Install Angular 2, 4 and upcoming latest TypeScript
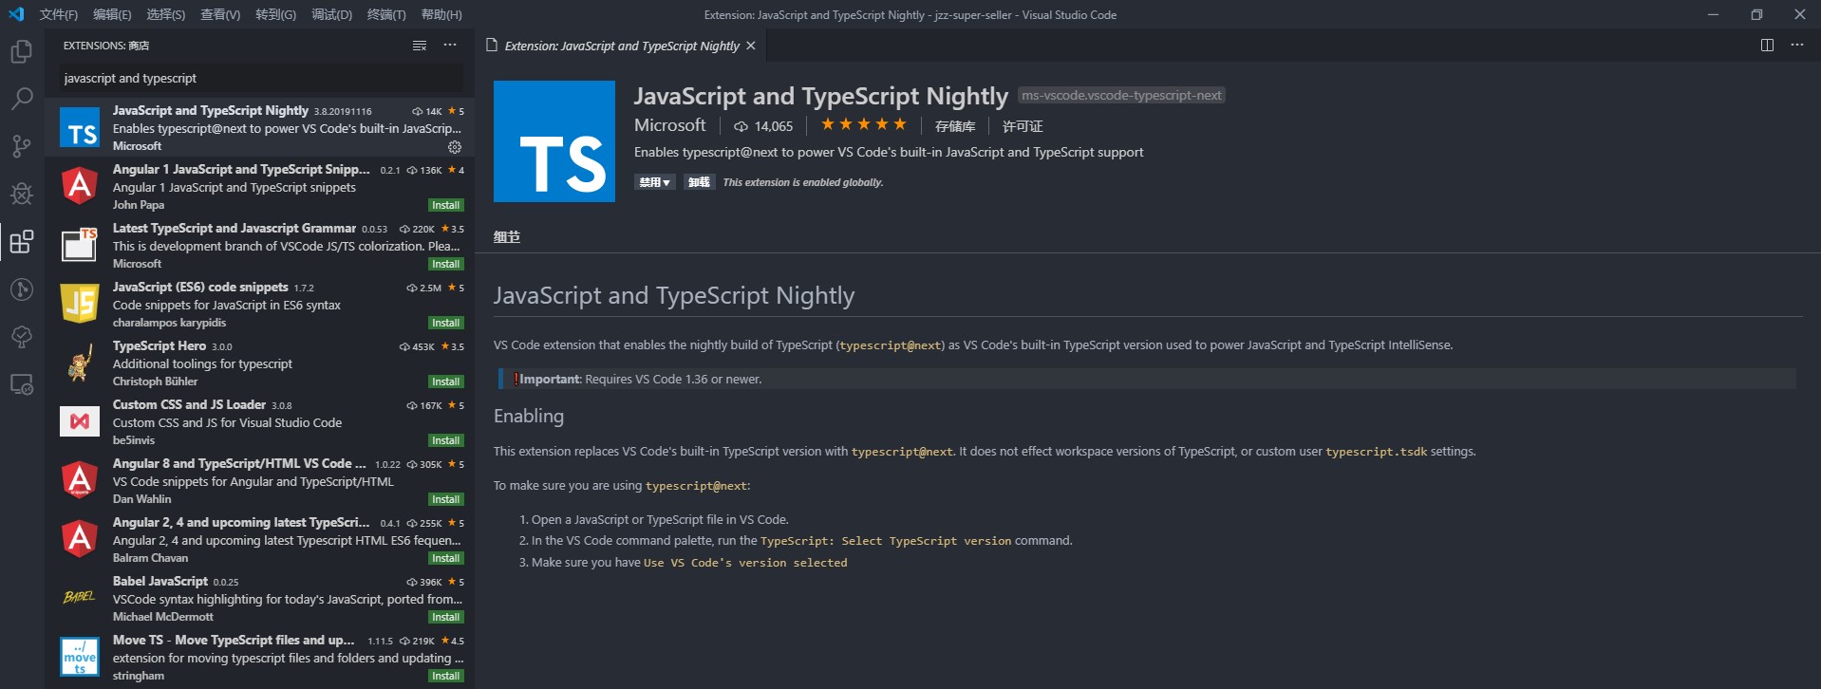The width and height of the screenshot is (1821, 689). click(x=445, y=558)
